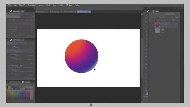Open the Window menu
This screenshot has width=190, height=107.
pos(69,5)
